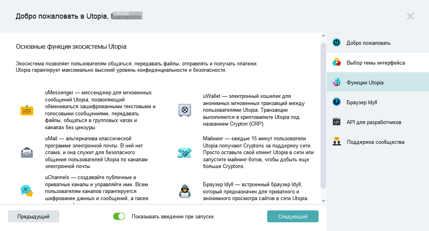Click the Idyll browser hacker icon
This screenshot has width=429, height=231.
coord(184,191)
